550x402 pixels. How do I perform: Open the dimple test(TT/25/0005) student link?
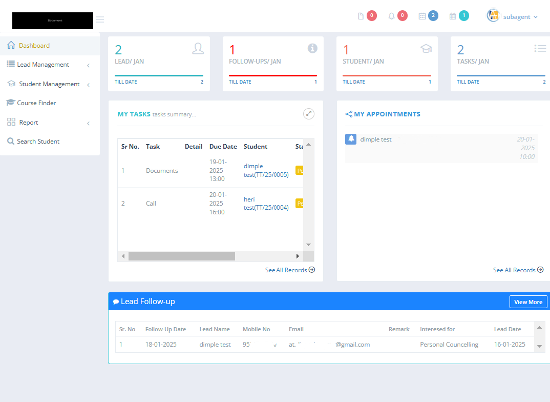click(x=266, y=170)
